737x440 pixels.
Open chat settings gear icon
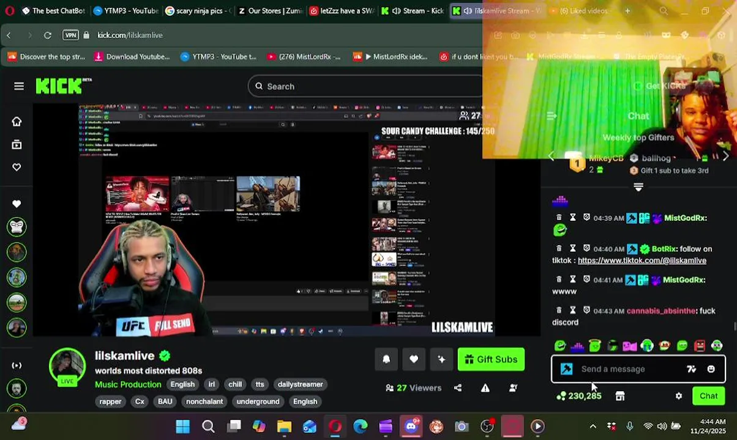tap(679, 396)
